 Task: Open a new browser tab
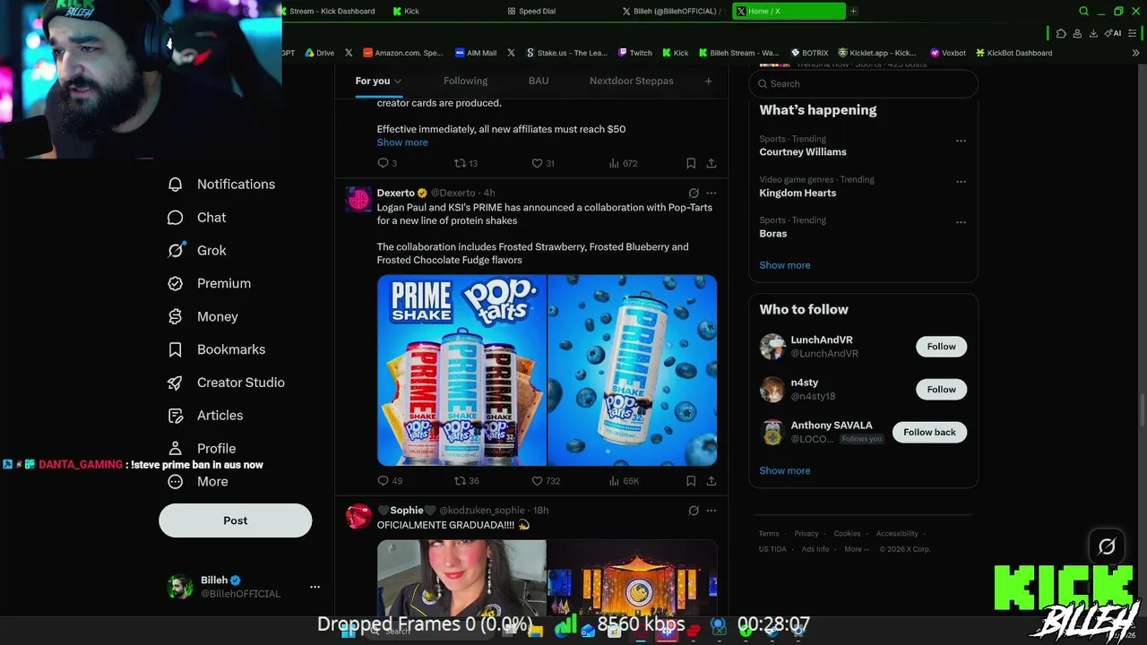click(853, 11)
